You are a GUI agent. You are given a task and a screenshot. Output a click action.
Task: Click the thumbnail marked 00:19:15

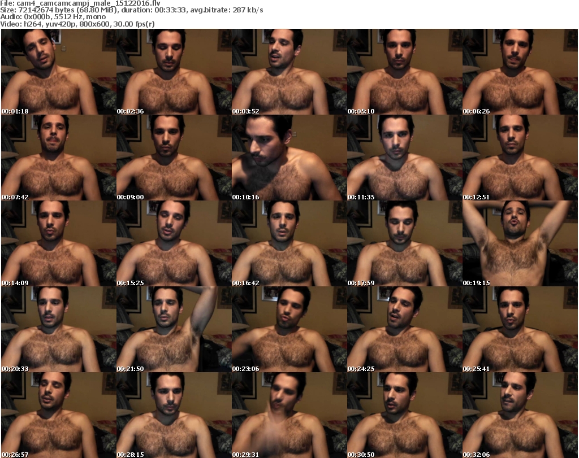click(x=520, y=243)
